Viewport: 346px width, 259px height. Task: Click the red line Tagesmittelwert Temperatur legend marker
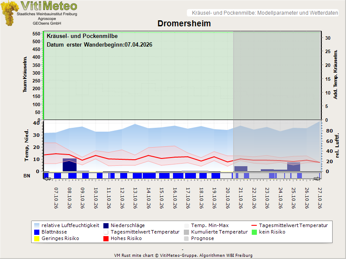coord(254,225)
